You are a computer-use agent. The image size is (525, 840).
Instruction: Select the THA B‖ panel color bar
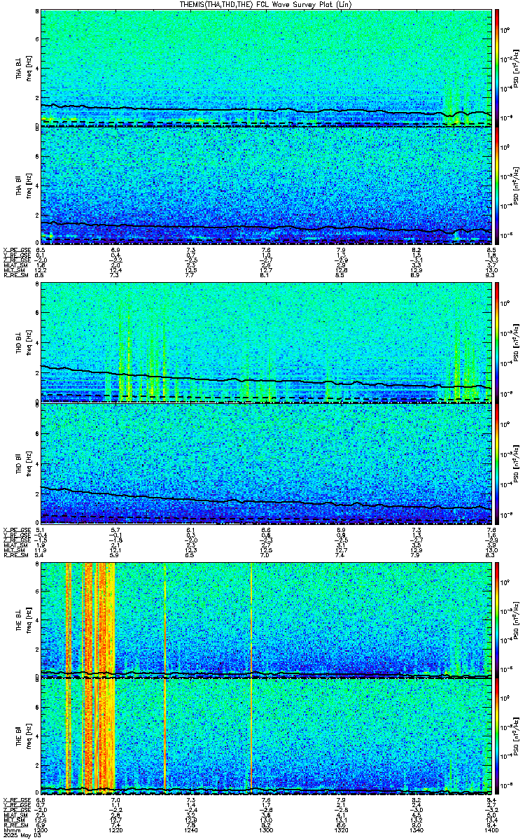[497, 185]
